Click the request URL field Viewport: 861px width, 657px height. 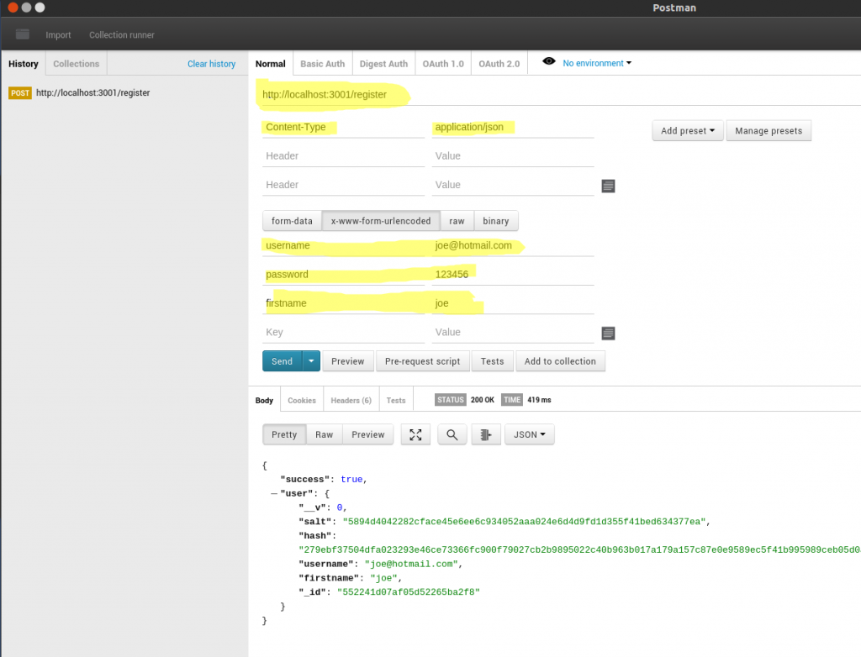tap(559, 94)
